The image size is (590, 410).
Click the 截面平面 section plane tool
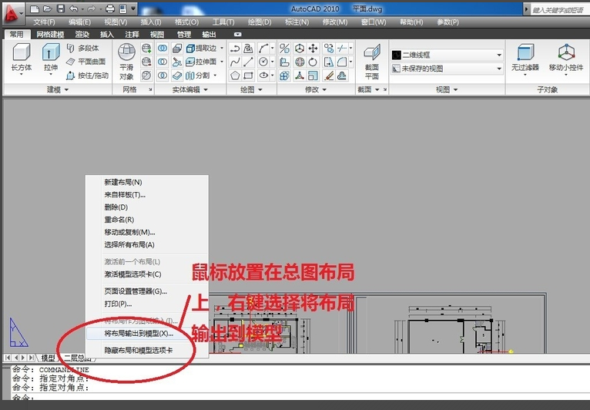[372, 61]
